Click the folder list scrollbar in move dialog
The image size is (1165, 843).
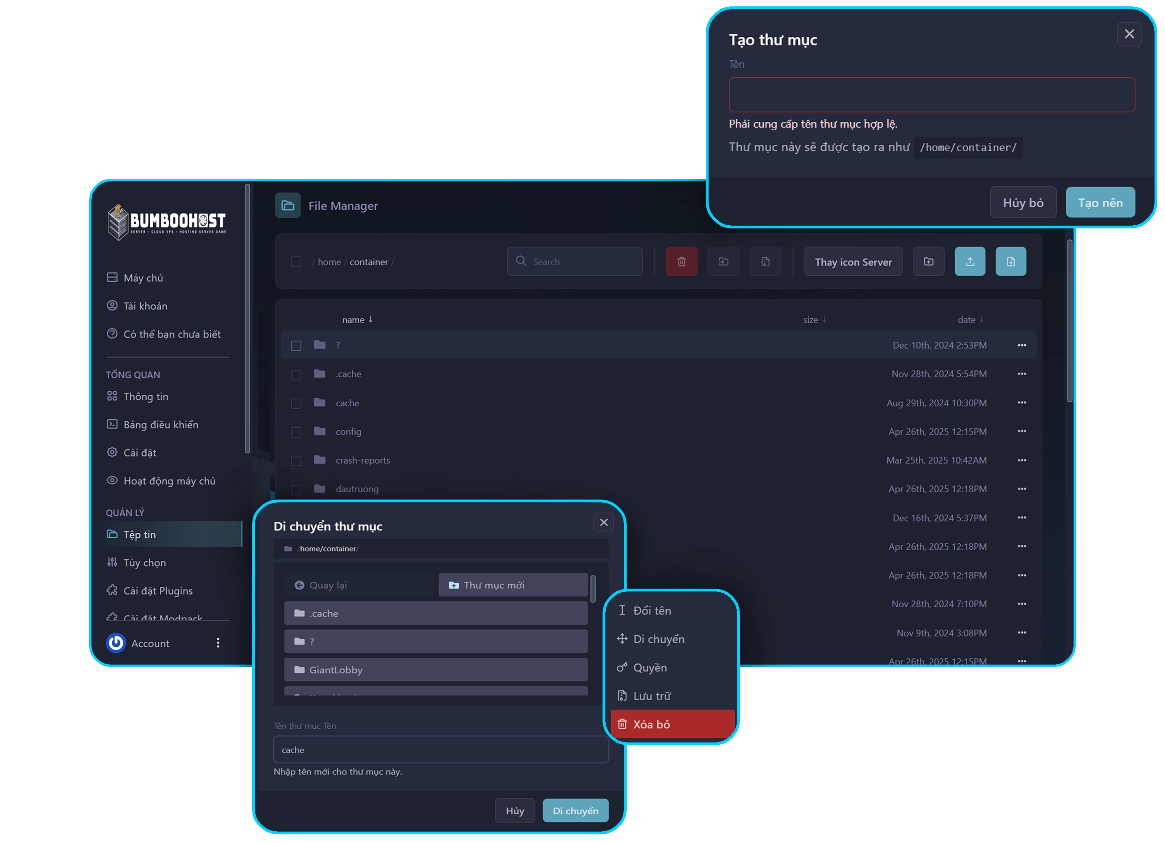(x=593, y=589)
